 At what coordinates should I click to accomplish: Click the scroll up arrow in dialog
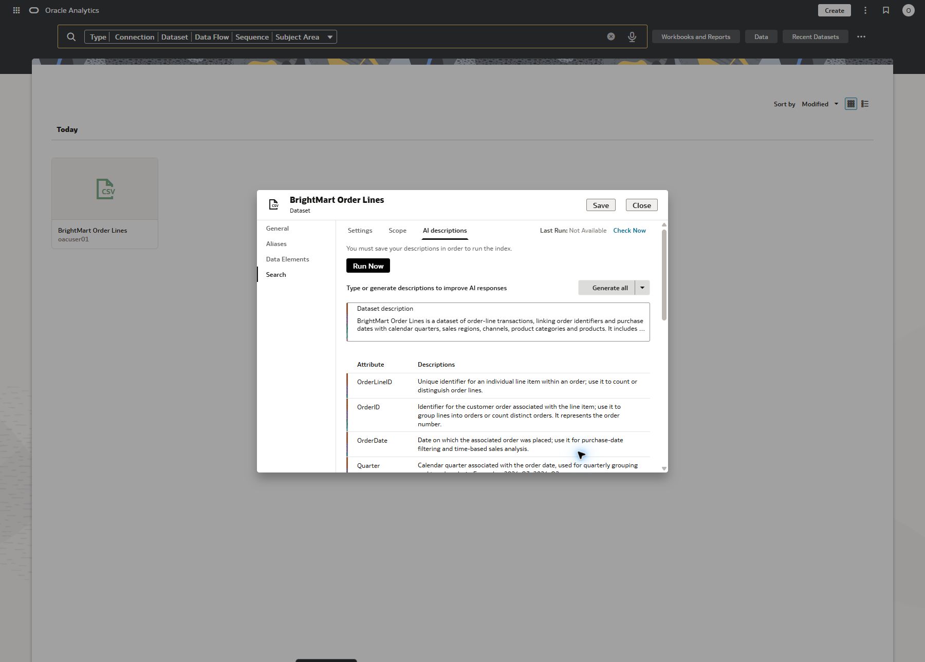(664, 225)
